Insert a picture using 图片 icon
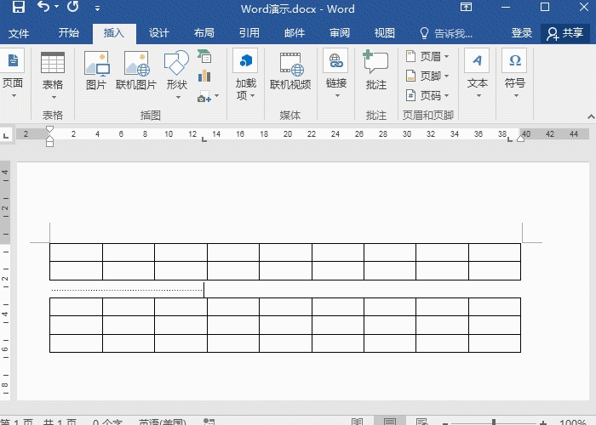 (96, 71)
